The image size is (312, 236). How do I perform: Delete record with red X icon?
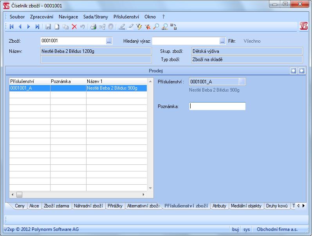(x=74, y=27)
